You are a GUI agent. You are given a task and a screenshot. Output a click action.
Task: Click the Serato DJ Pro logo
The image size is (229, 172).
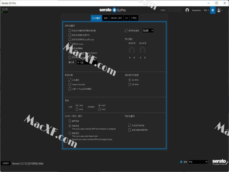113,10
